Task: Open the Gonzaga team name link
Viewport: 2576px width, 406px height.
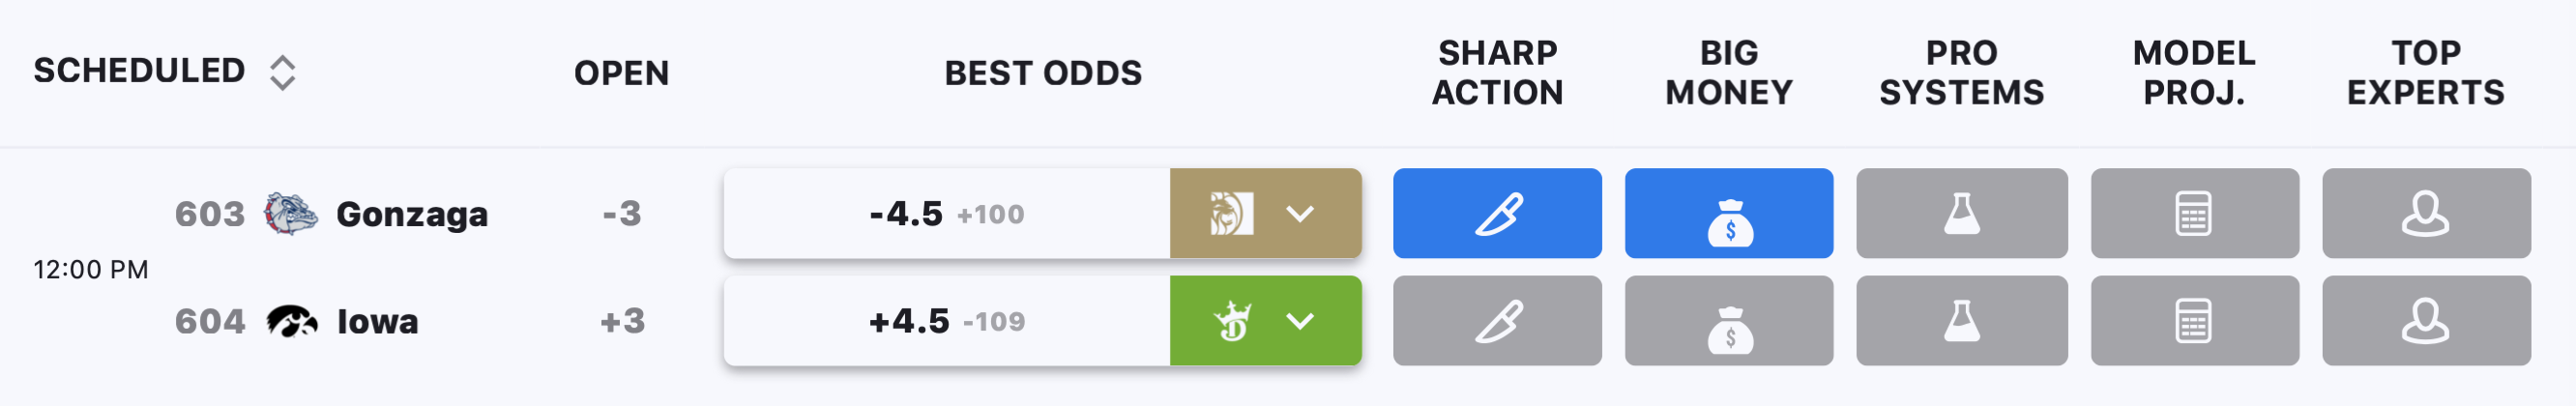Action: pos(412,214)
